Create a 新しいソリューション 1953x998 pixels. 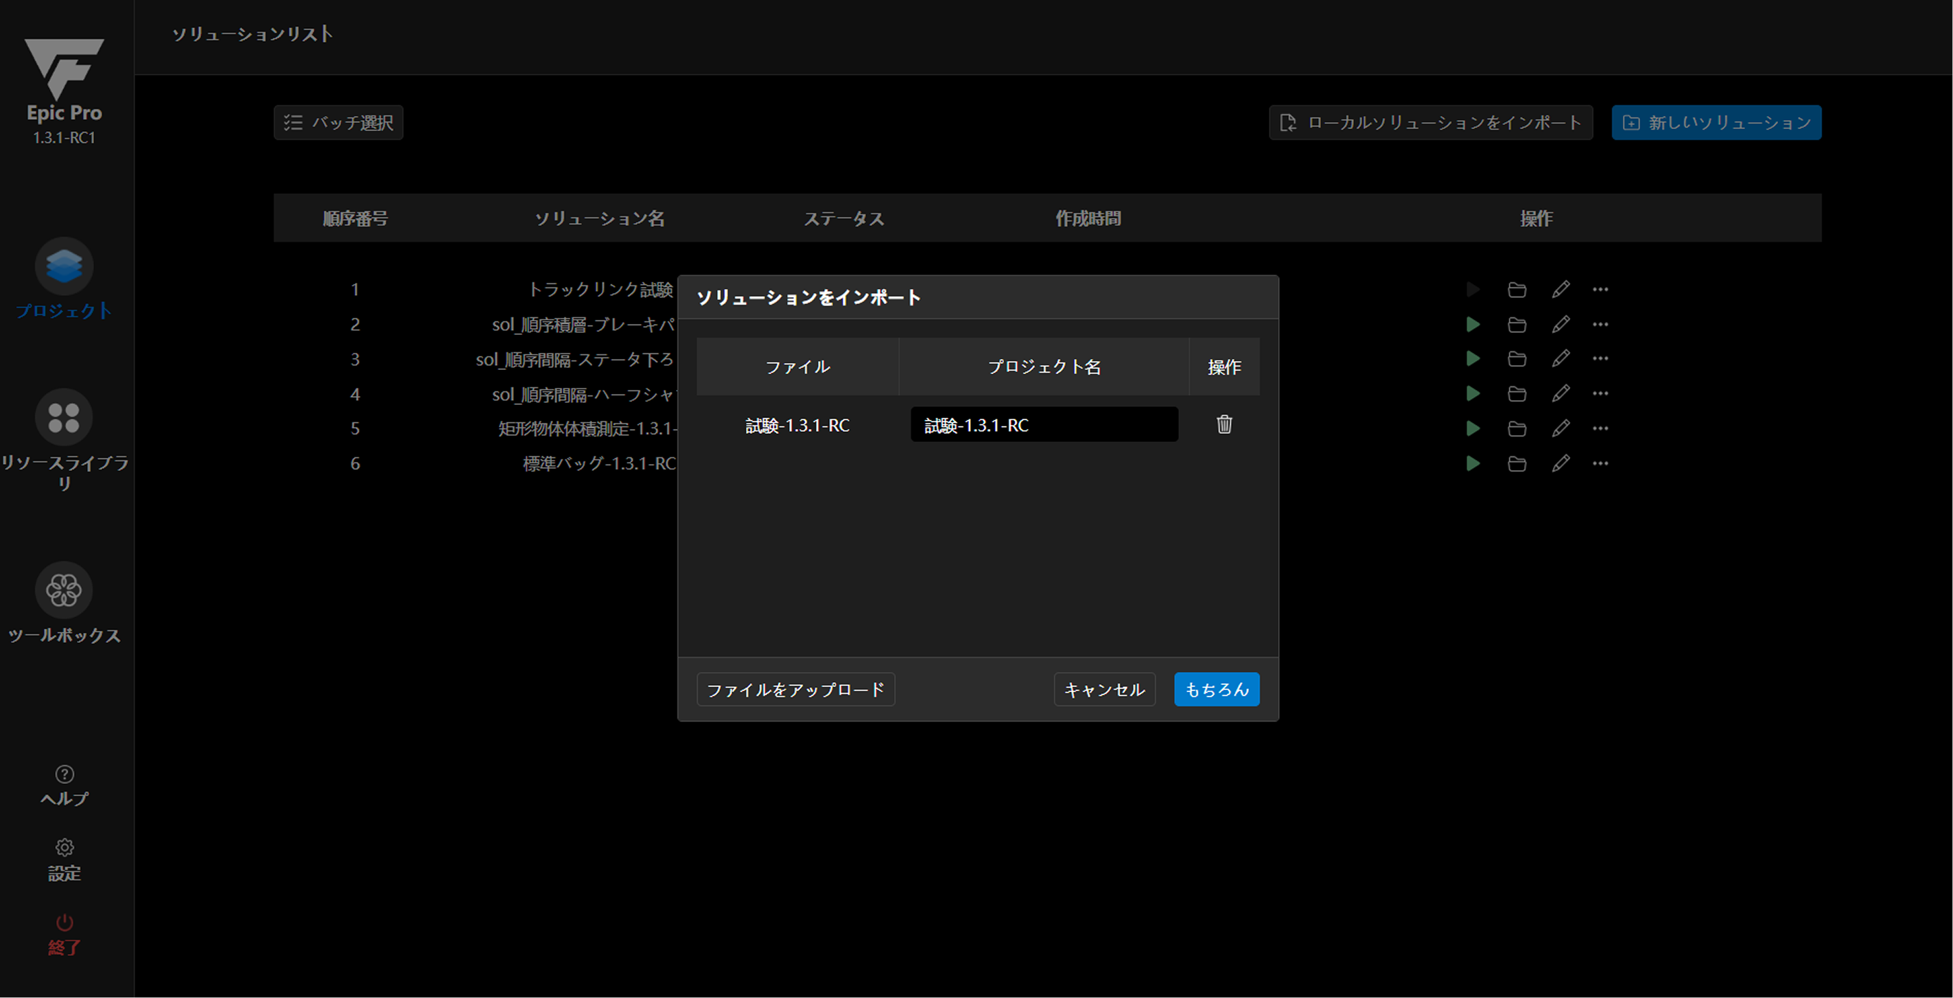point(1716,123)
